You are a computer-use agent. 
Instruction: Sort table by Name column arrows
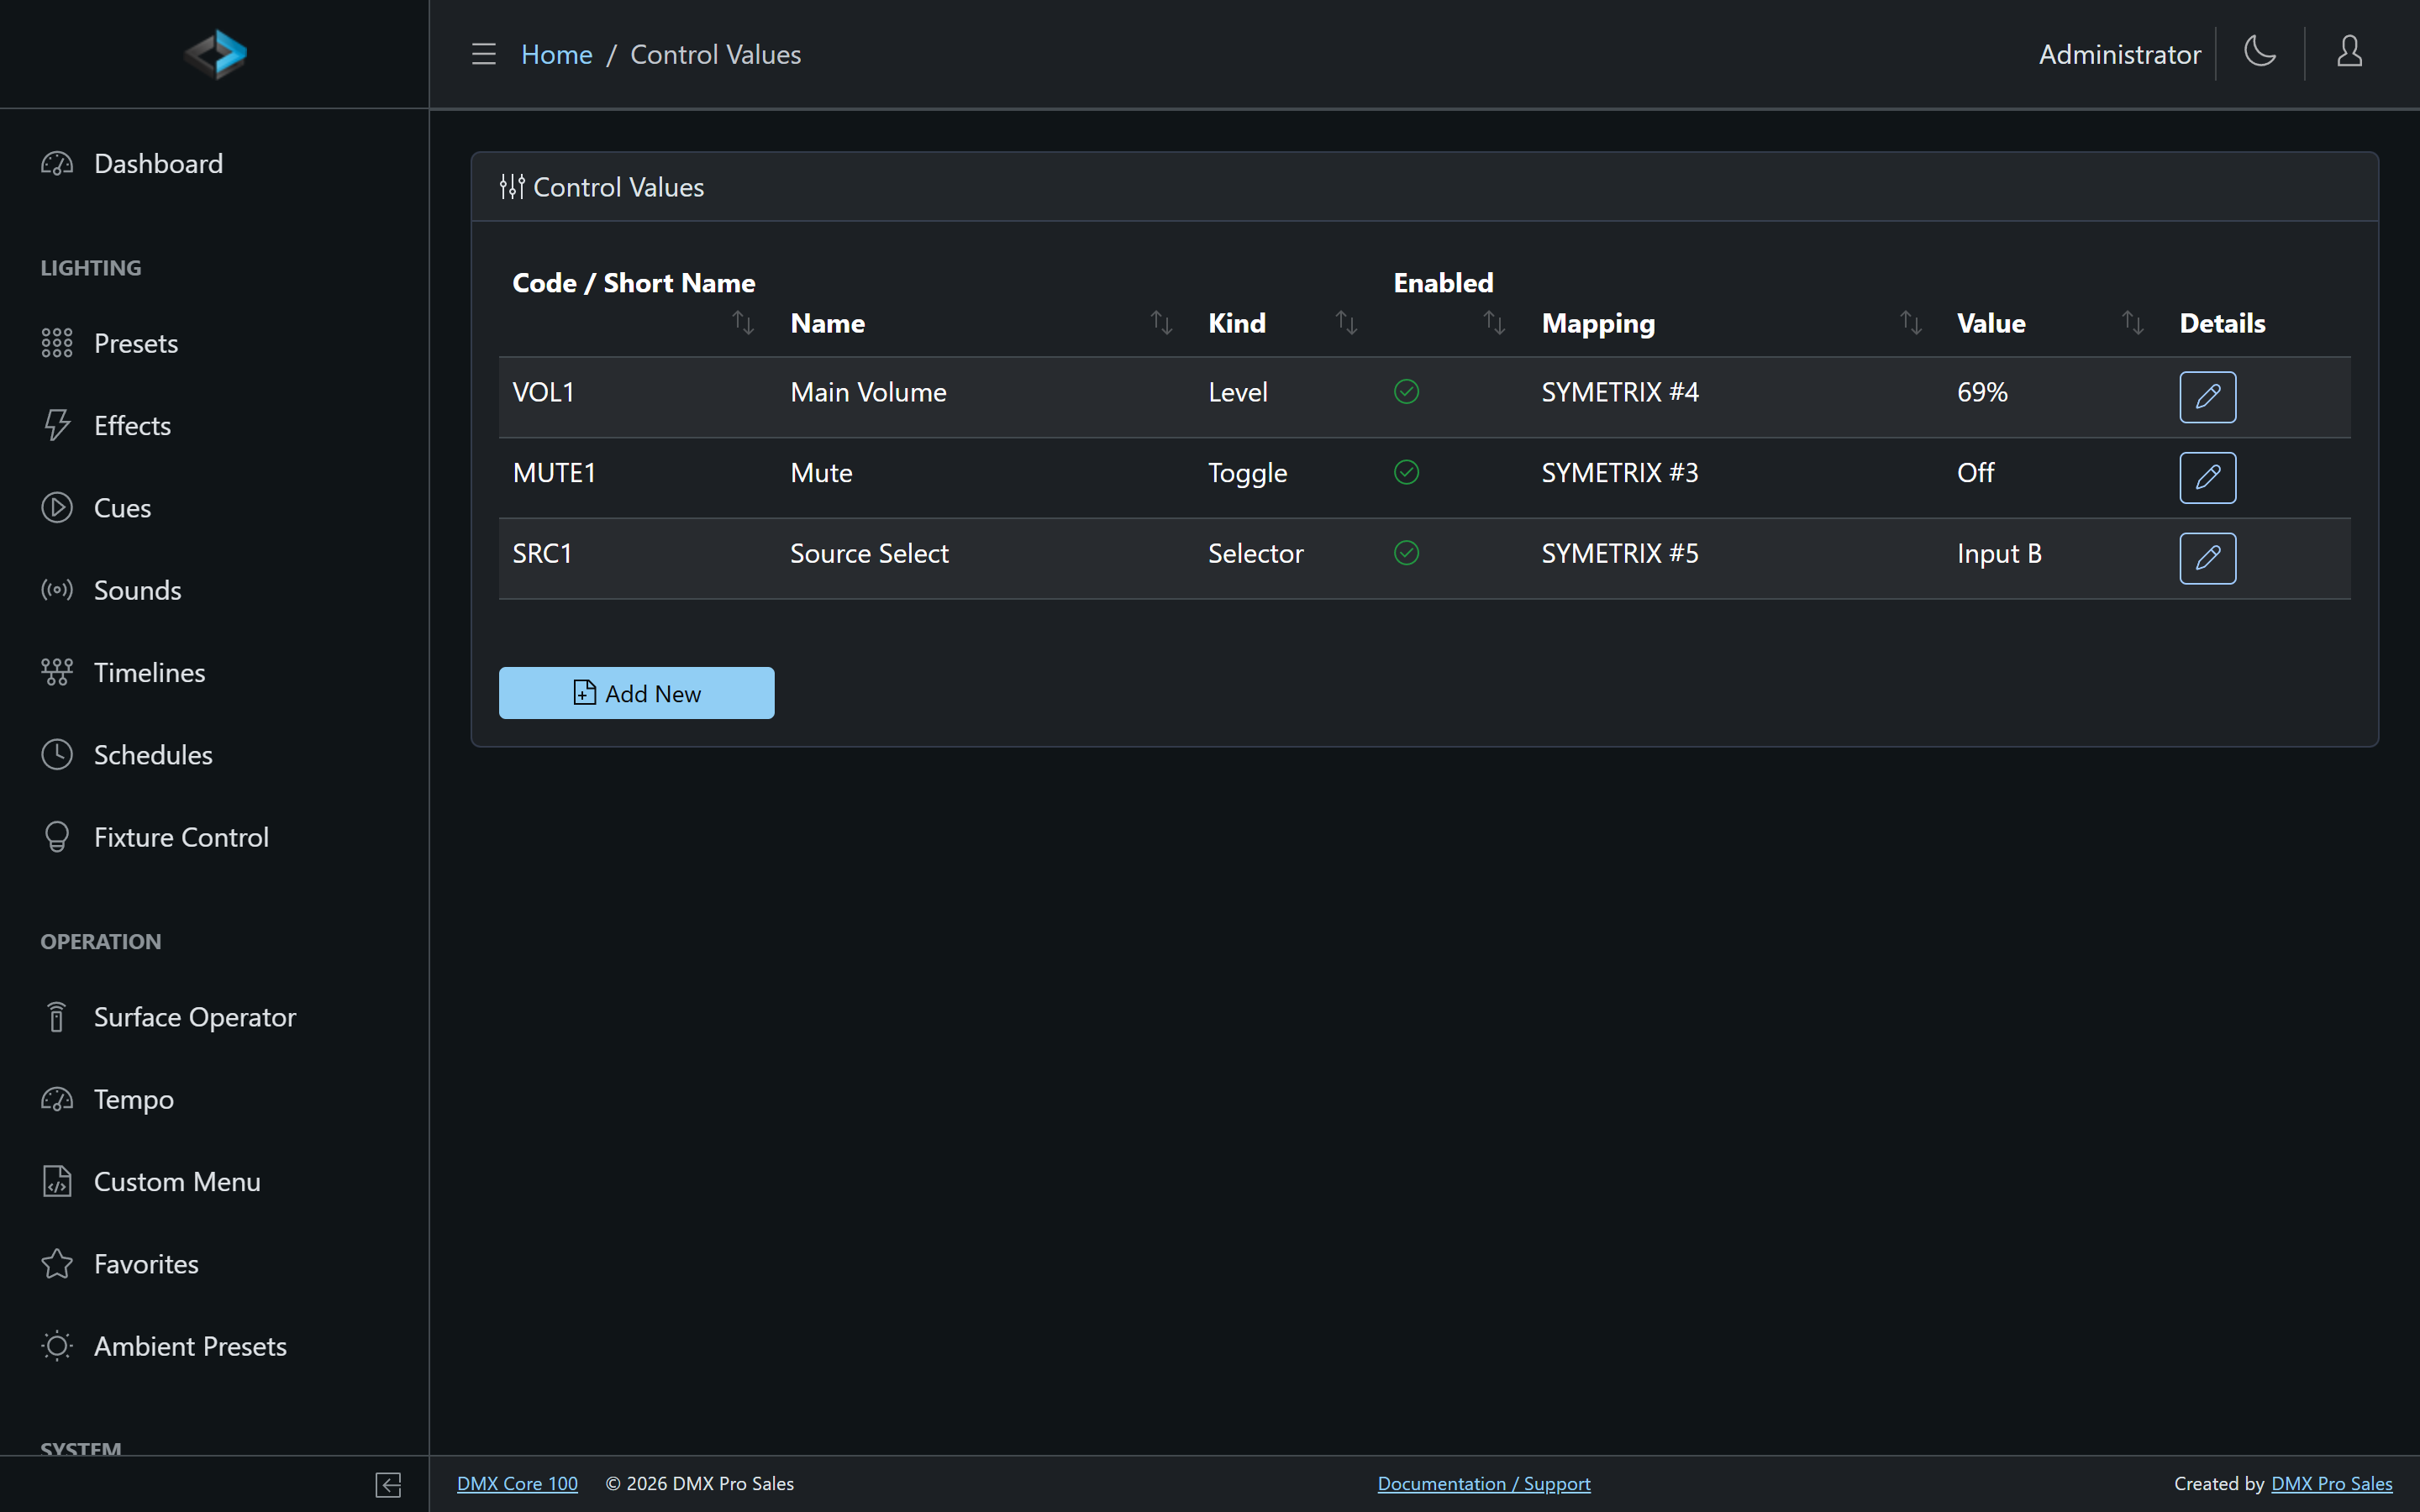coord(1161,322)
